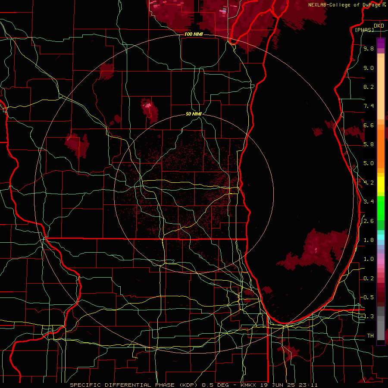
Task: Click the KMKX station identifier
Action: [249, 385]
